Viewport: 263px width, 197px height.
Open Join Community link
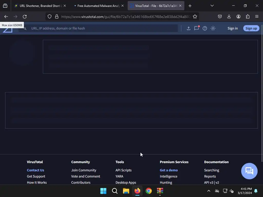(x=84, y=170)
